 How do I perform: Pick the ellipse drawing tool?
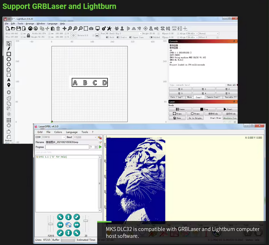pyautogui.click(x=8, y=59)
